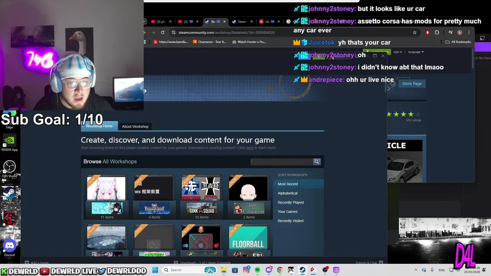Open the workshop tile with 4 items
491x276 pixels.
pos(154,197)
